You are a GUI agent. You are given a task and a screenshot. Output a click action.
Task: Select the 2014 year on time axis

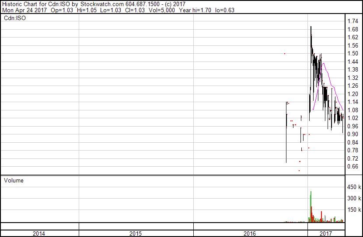38,234
